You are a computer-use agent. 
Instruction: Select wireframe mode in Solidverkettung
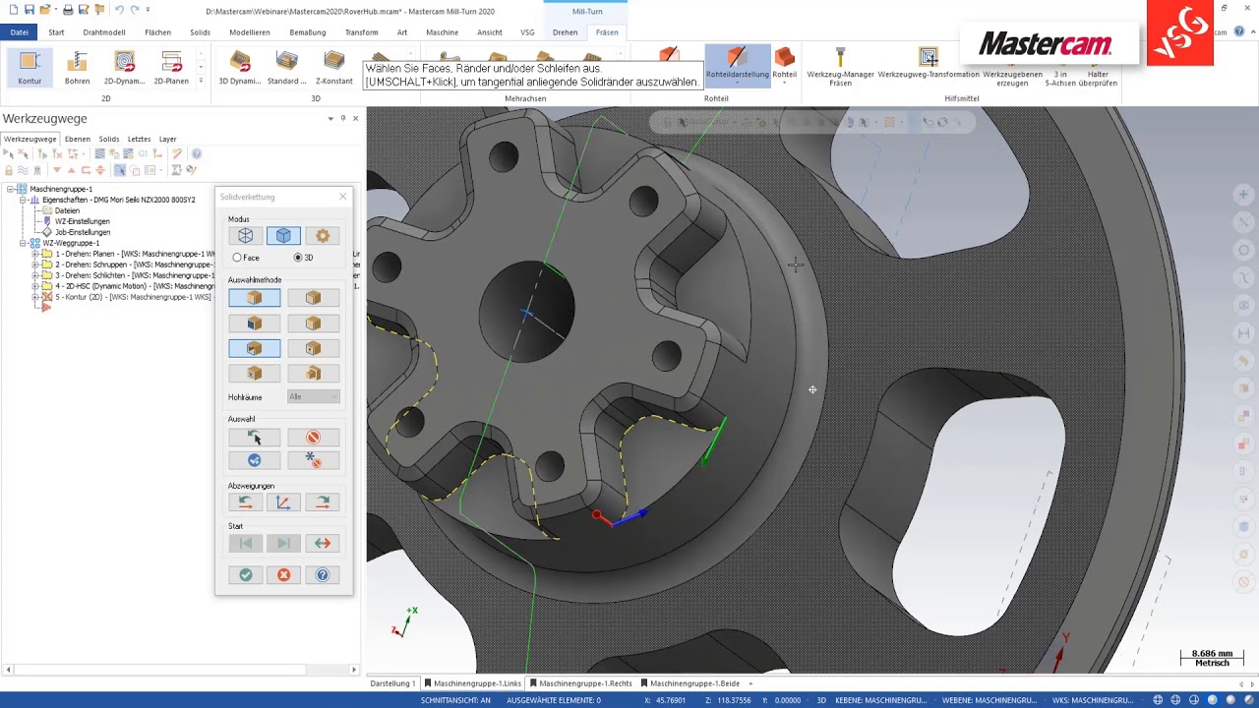245,236
